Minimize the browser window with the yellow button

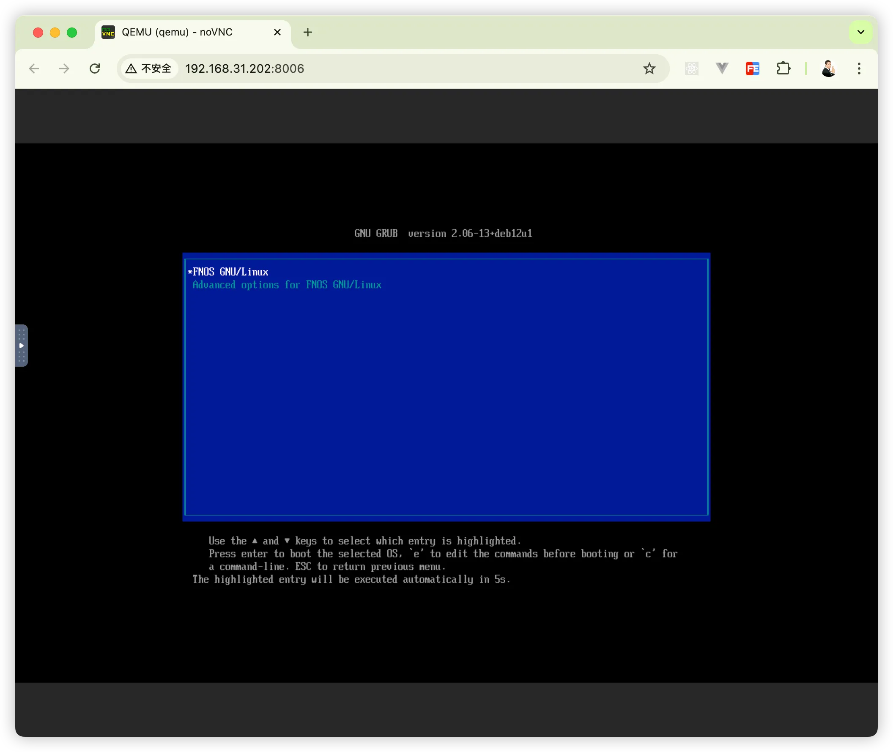point(55,33)
